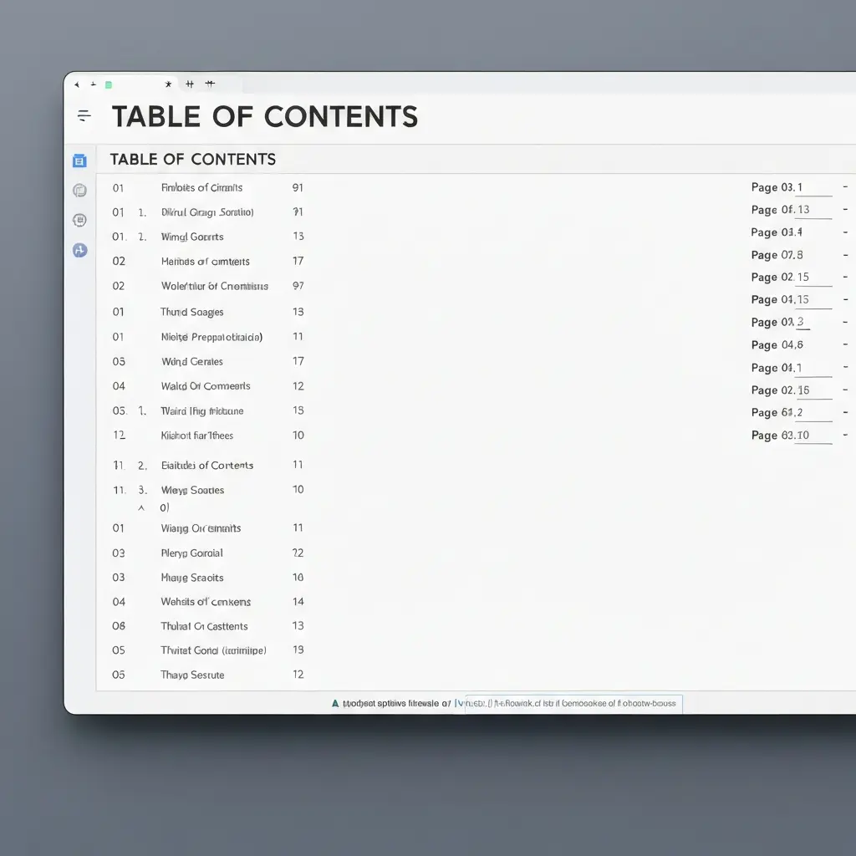This screenshot has height=856, width=856.
Task: Click page number 91 in the list
Action: 298,188
